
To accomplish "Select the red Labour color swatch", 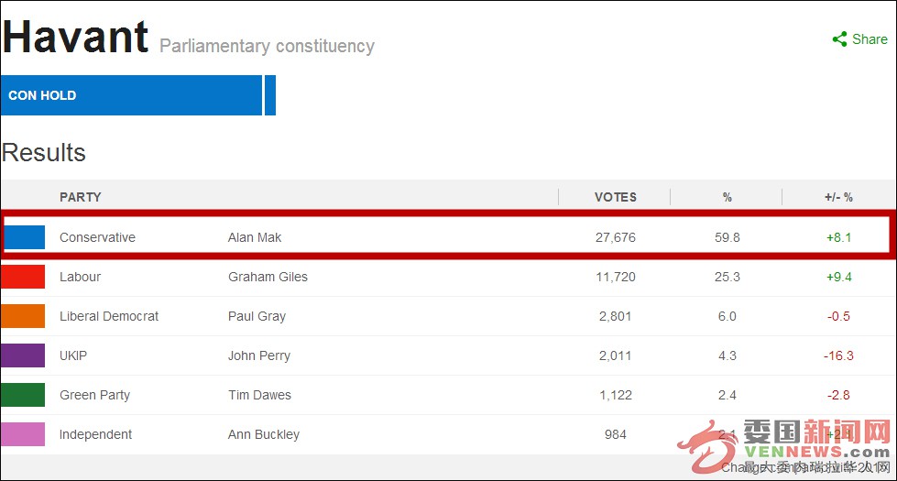I will 23,277.
